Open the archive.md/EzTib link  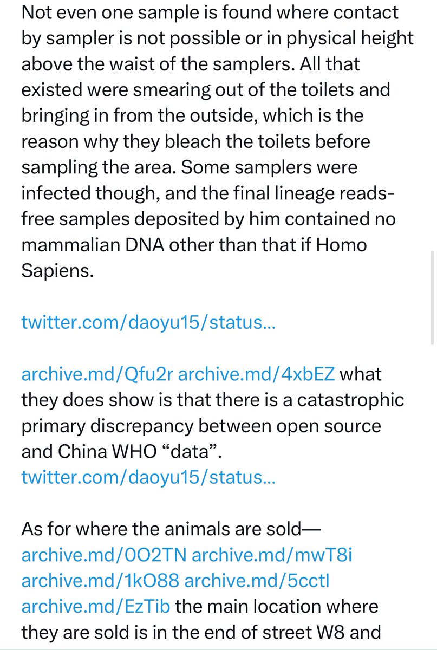pyautogui.click(x=96, y=606)
